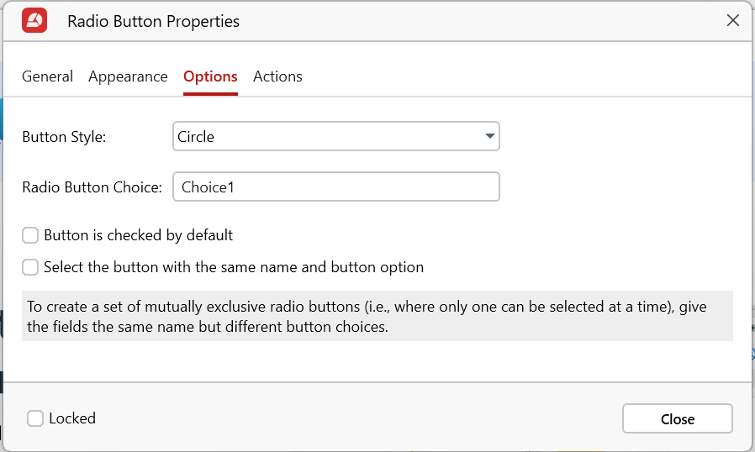Expand the Button Style dropdown arrow

pyautogui.click(x=489, y=137)
